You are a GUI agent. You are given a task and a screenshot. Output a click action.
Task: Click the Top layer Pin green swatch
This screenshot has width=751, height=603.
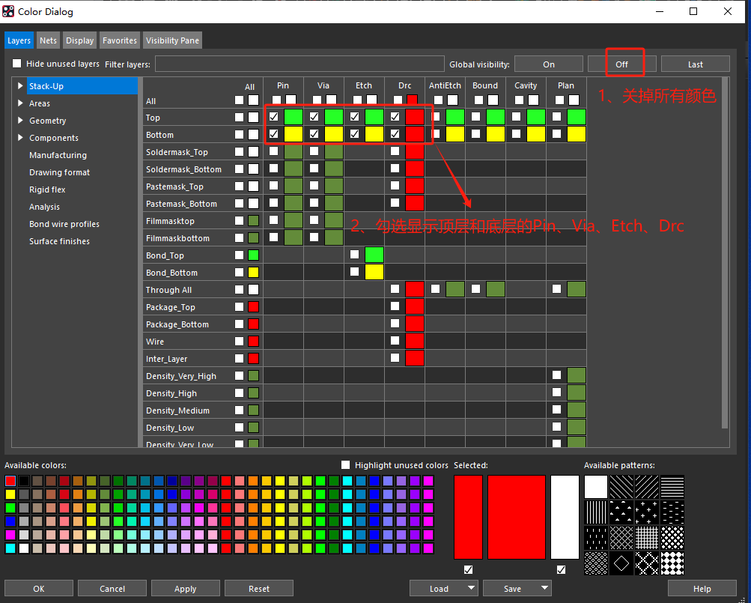click(x=293, y=117)
